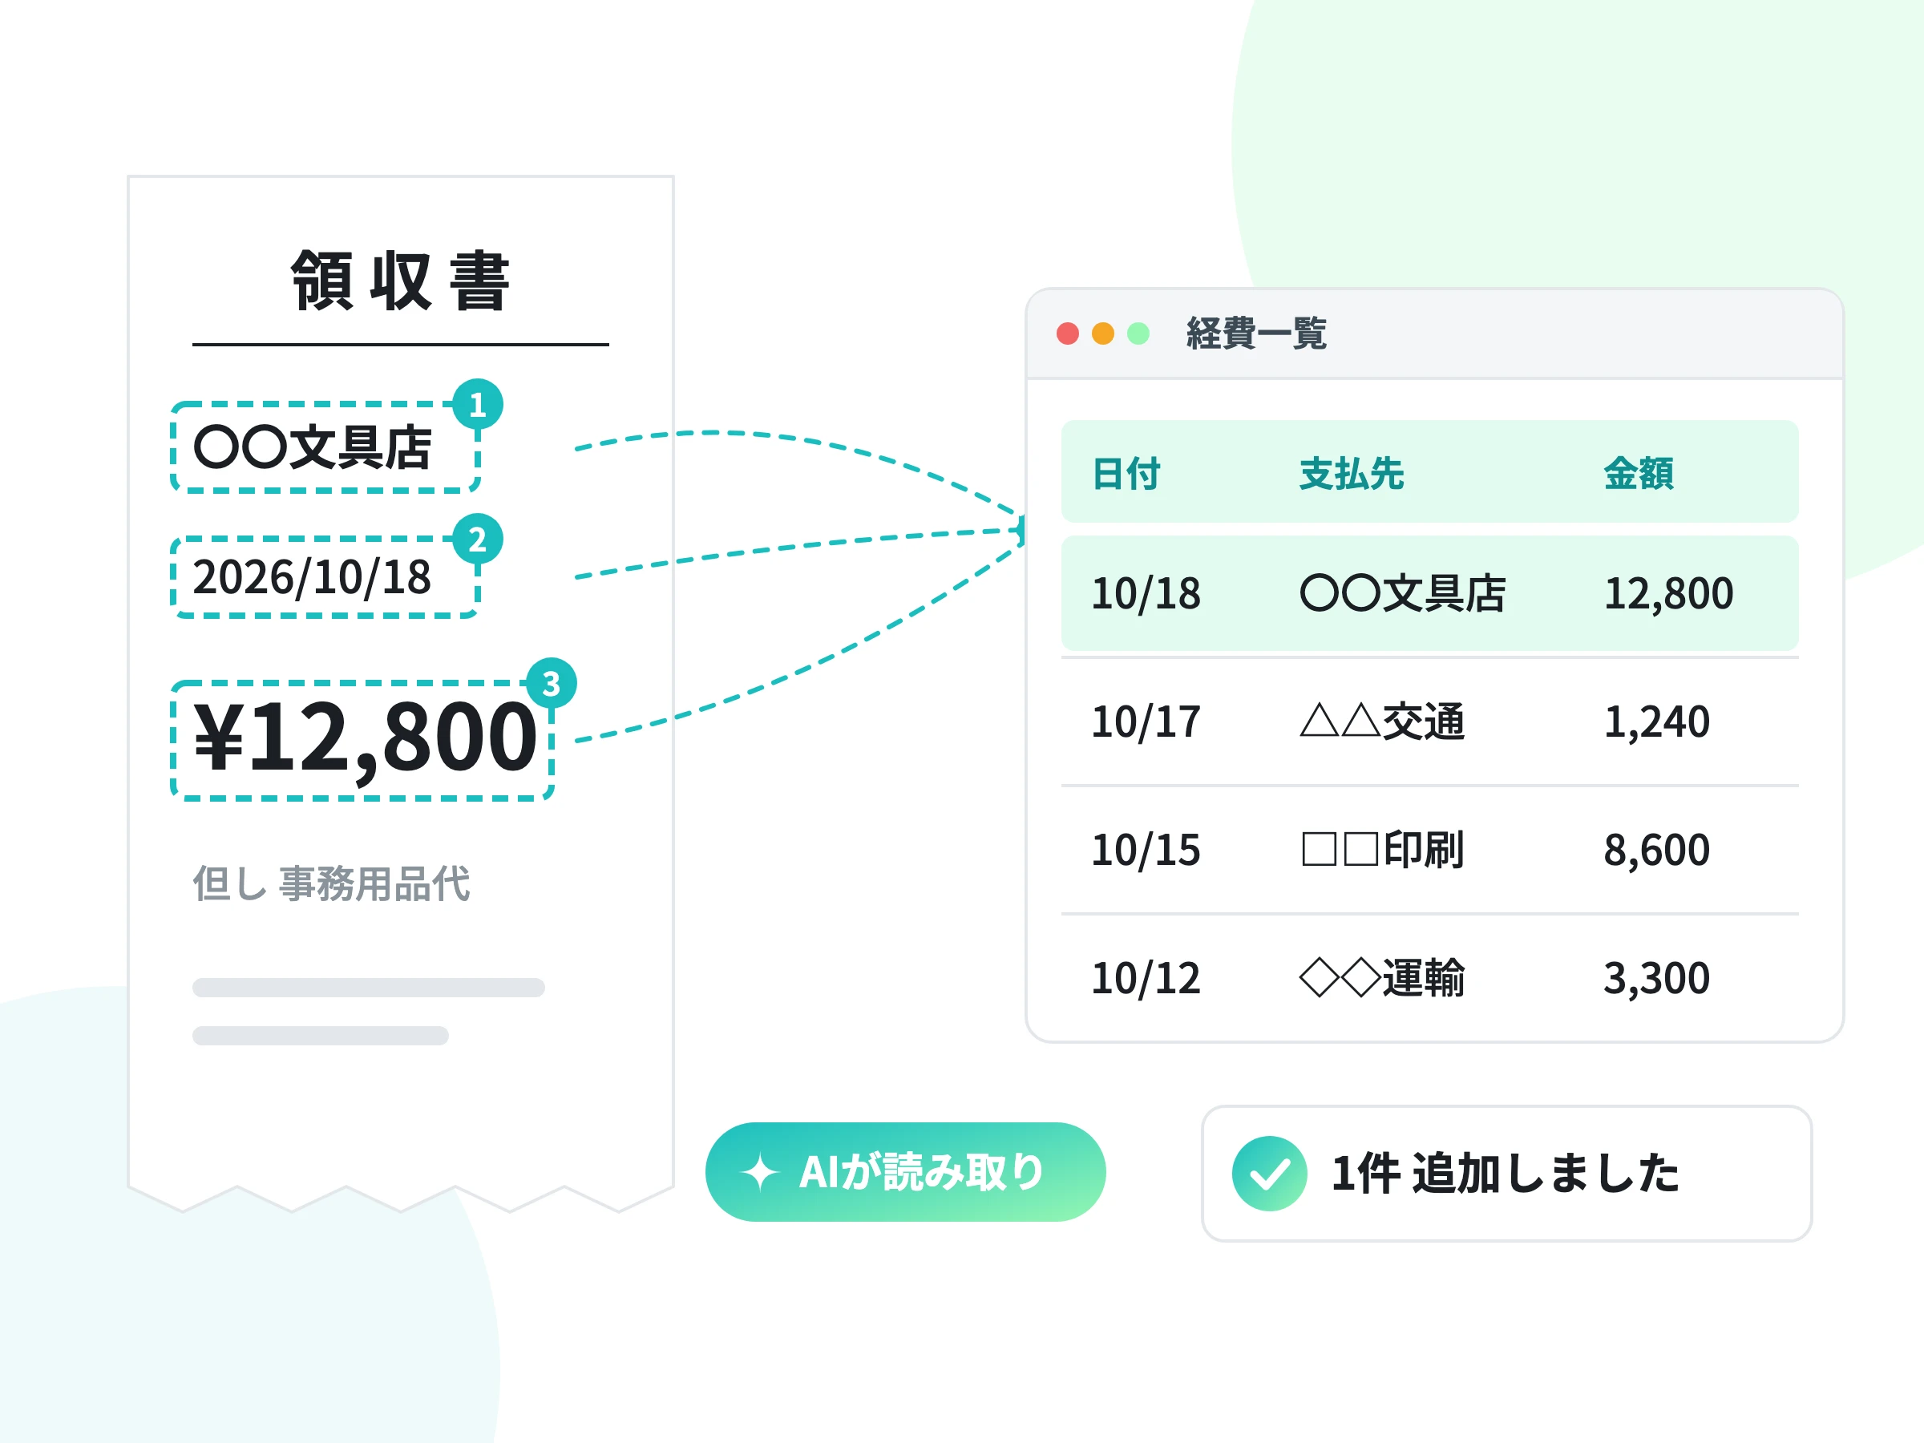Click the 1,240 amount cell
Screen dimensions: 1924x1443
[1656, 722]
